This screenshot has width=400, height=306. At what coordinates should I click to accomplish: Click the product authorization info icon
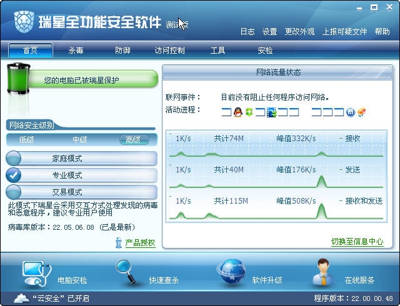click(119, 243)
